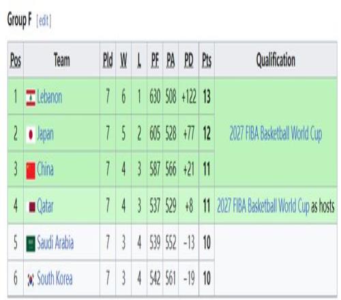Screen dimensions: 341x300
Task: Click the South Korea flag icon
Action: tap(31, 280)
